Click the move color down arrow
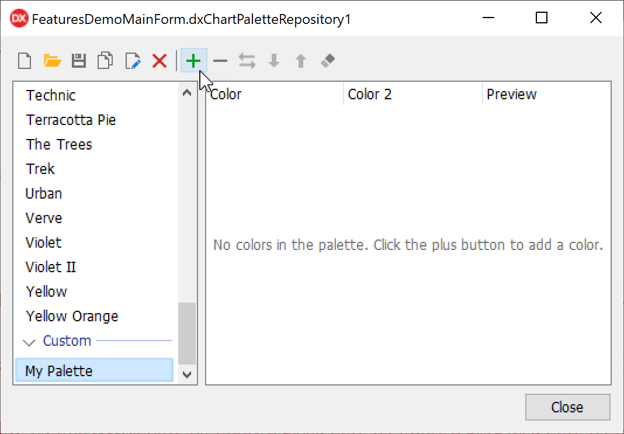 [273, 61]
